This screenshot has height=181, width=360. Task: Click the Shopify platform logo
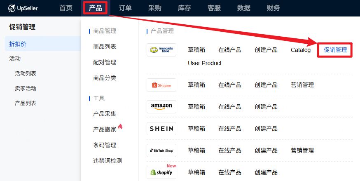click(x=161, y=172)
